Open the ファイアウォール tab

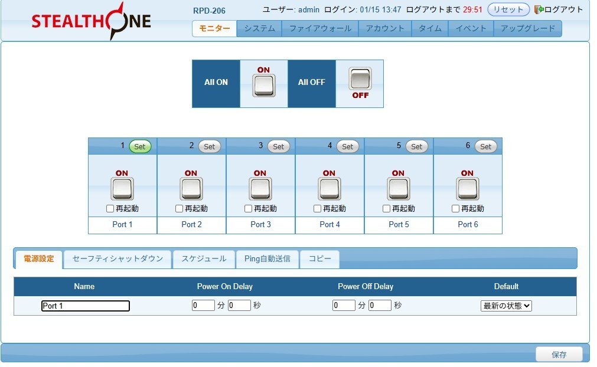320,28
